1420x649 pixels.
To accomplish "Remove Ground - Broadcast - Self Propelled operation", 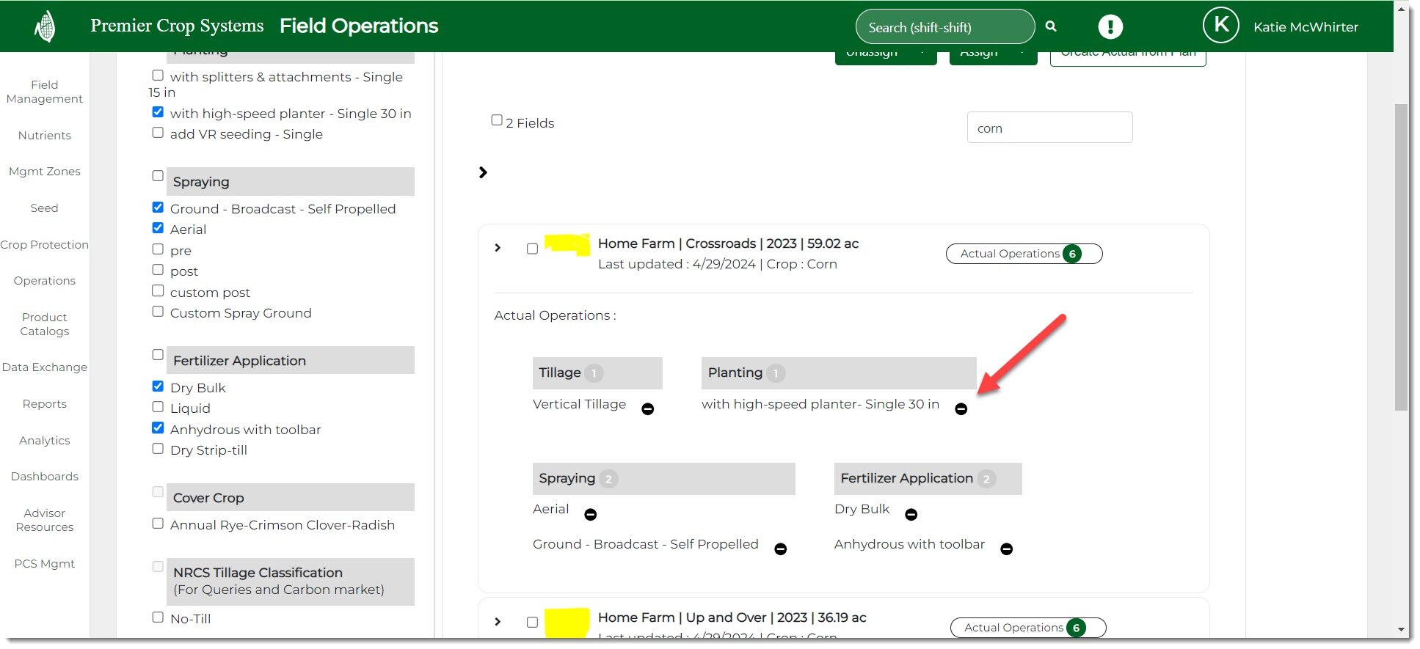I will tap(780, 549).
